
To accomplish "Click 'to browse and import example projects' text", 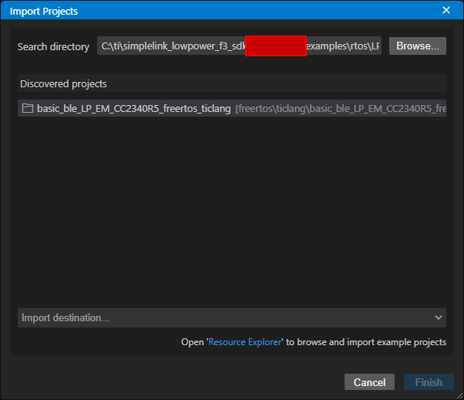I will pos(366,342).
